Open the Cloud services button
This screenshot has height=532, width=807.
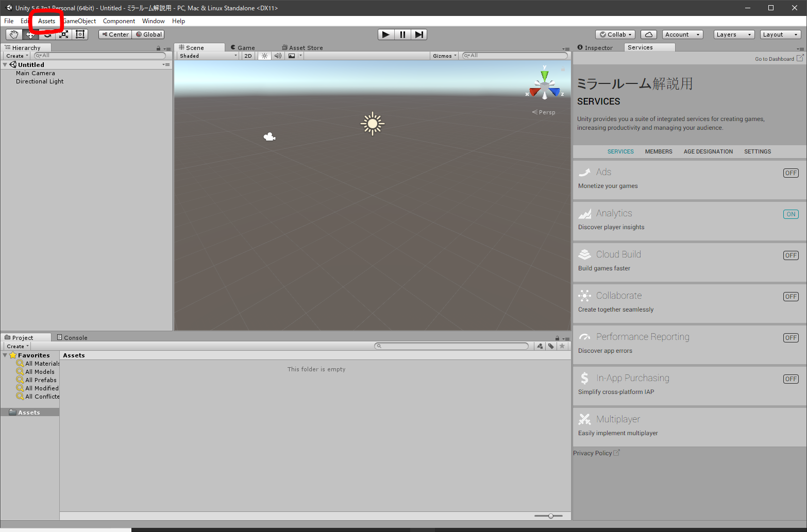tap(649, 35)
